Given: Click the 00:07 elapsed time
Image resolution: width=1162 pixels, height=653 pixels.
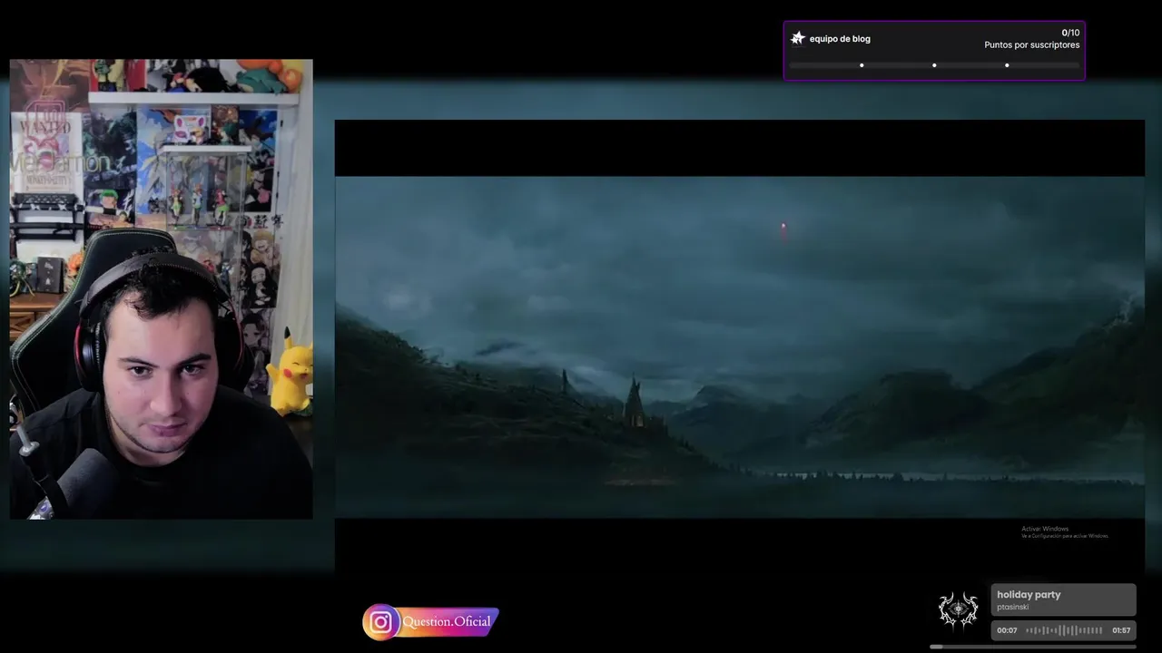Looking at the screenshot, I should pos(1007,630).
